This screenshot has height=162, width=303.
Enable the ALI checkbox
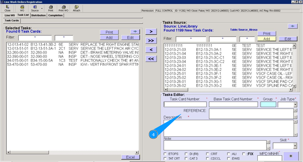tap(228, 154)
